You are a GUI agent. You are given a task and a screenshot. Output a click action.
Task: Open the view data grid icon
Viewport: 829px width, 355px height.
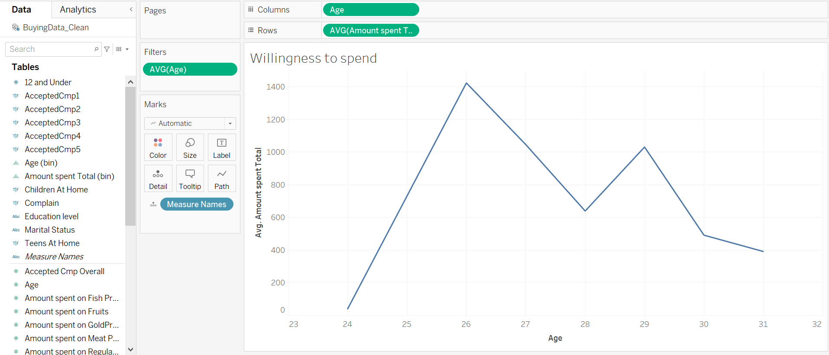pos(119,49)
